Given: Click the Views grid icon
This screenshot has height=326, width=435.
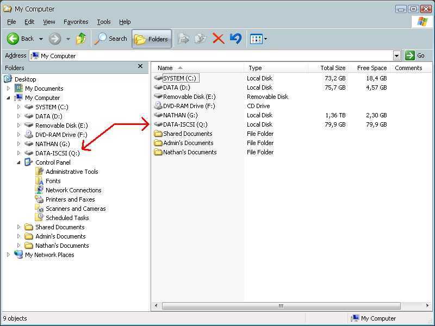Looking at the screenshot, I should 256,39.
